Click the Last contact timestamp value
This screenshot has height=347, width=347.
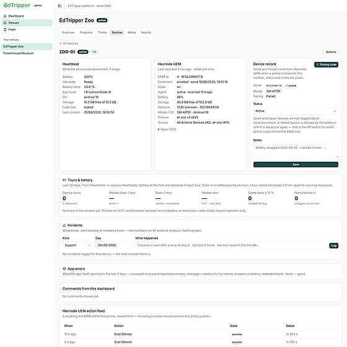tap(99, 112)
